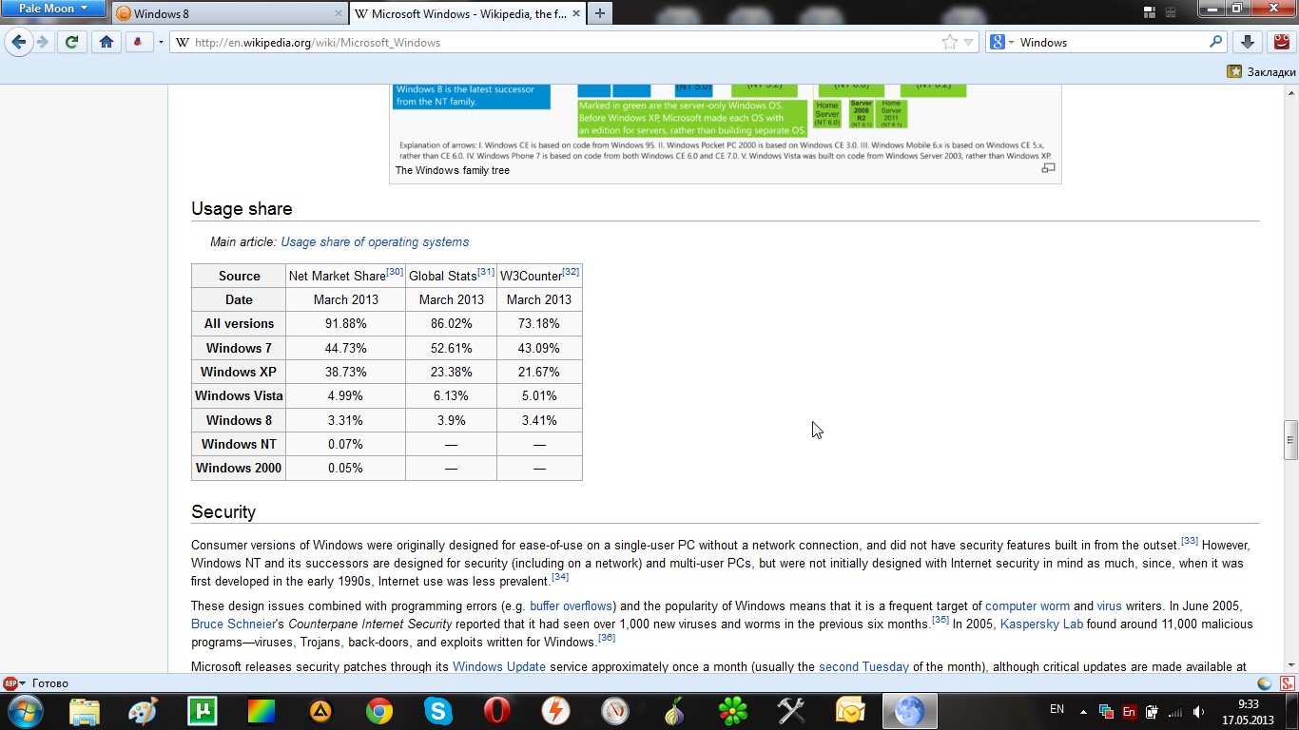Open the URL history dropdown arrow
The image size is (1299, 730).
(x=969, y=42)
